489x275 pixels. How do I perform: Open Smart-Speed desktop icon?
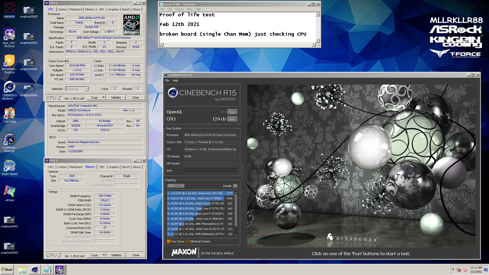(x=9, y=168)
